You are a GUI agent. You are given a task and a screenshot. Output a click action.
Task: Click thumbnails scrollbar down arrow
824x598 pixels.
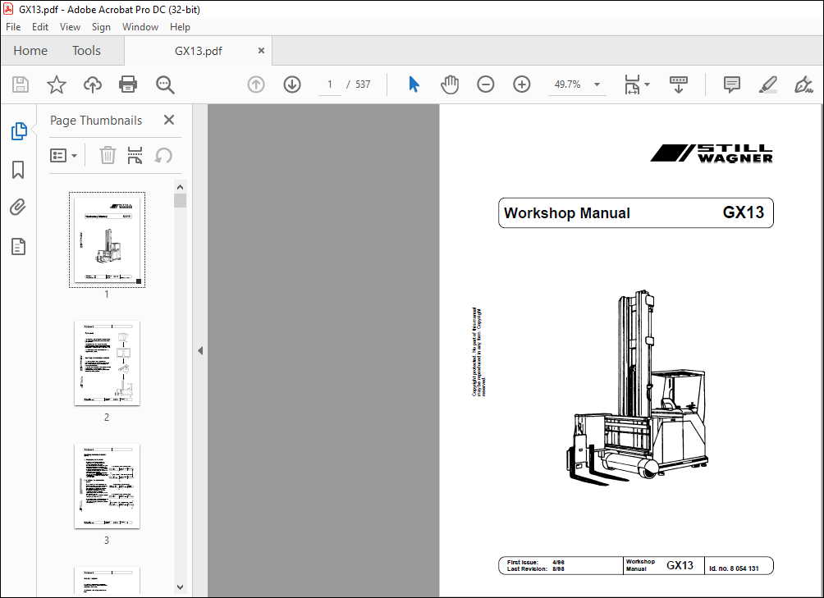click(181, 587)
